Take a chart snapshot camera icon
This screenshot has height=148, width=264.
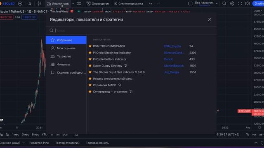pyautogui.click(x=247, y=4)
